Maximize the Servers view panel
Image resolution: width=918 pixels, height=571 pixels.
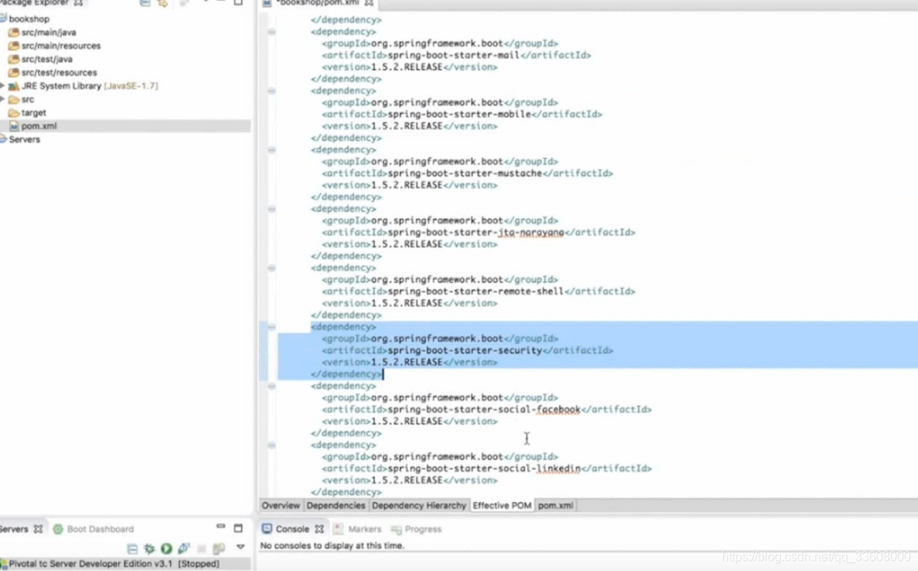pos(239,528)
